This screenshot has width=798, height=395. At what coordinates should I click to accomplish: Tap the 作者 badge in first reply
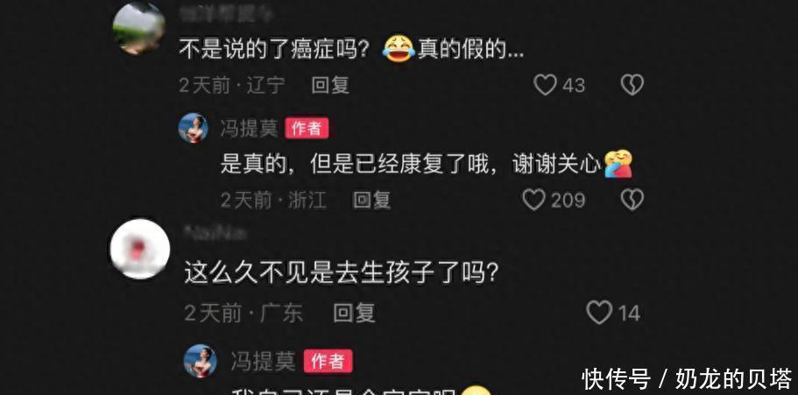[x=307, y=128]
